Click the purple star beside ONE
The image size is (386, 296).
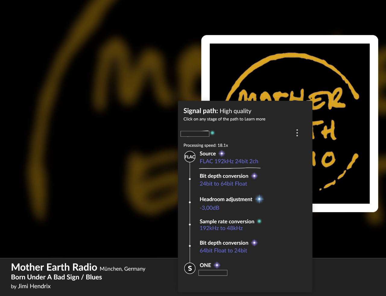[217, 265]
